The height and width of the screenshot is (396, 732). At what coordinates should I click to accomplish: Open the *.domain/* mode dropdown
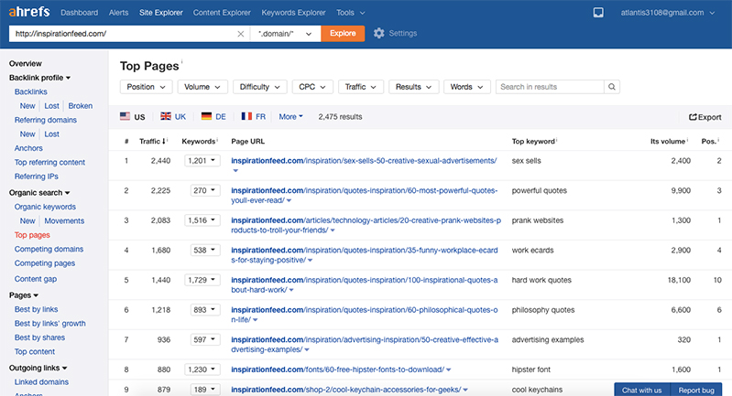click(285, 34)
